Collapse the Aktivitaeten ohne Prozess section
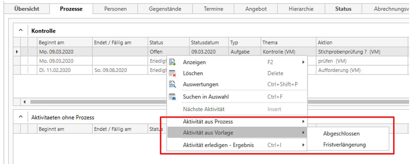The height and width of the screenshot is (164, 411). coord(21,117)
